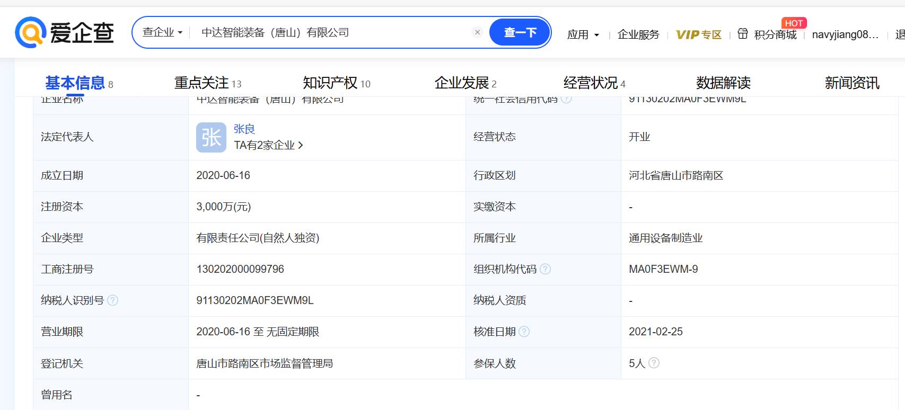The image size is (905, 410).
Task: Open the VIP专区 link
Action: pyautogui.click(x=699, y=34)
